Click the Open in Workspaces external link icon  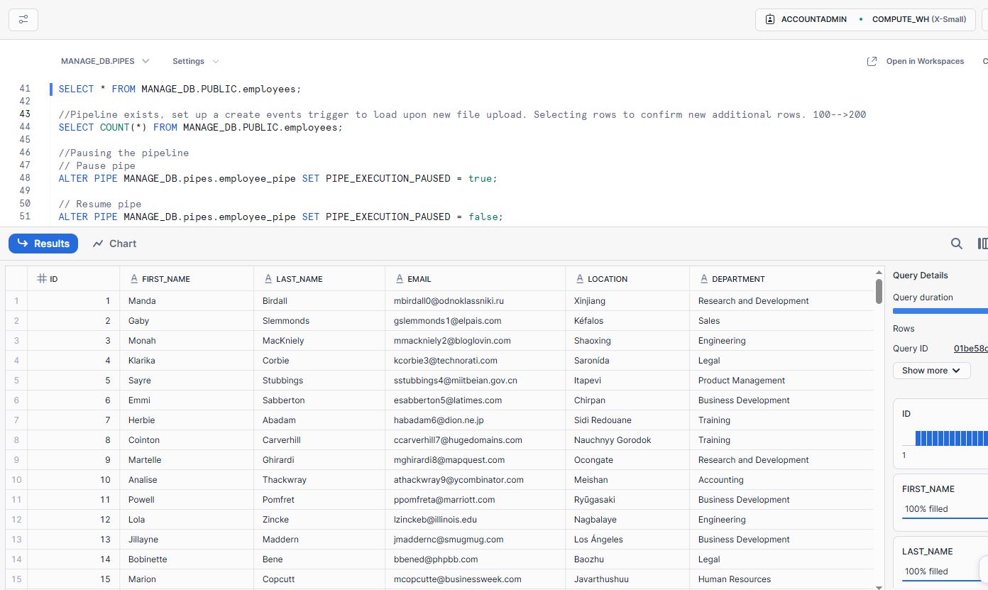tap(872, 61)
